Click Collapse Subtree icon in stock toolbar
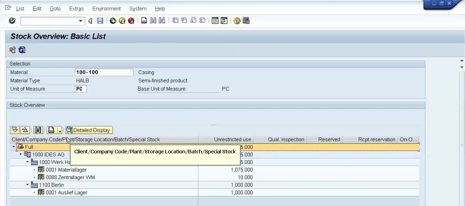The width and height of the screenshot is (465, 206). (25, 130)
